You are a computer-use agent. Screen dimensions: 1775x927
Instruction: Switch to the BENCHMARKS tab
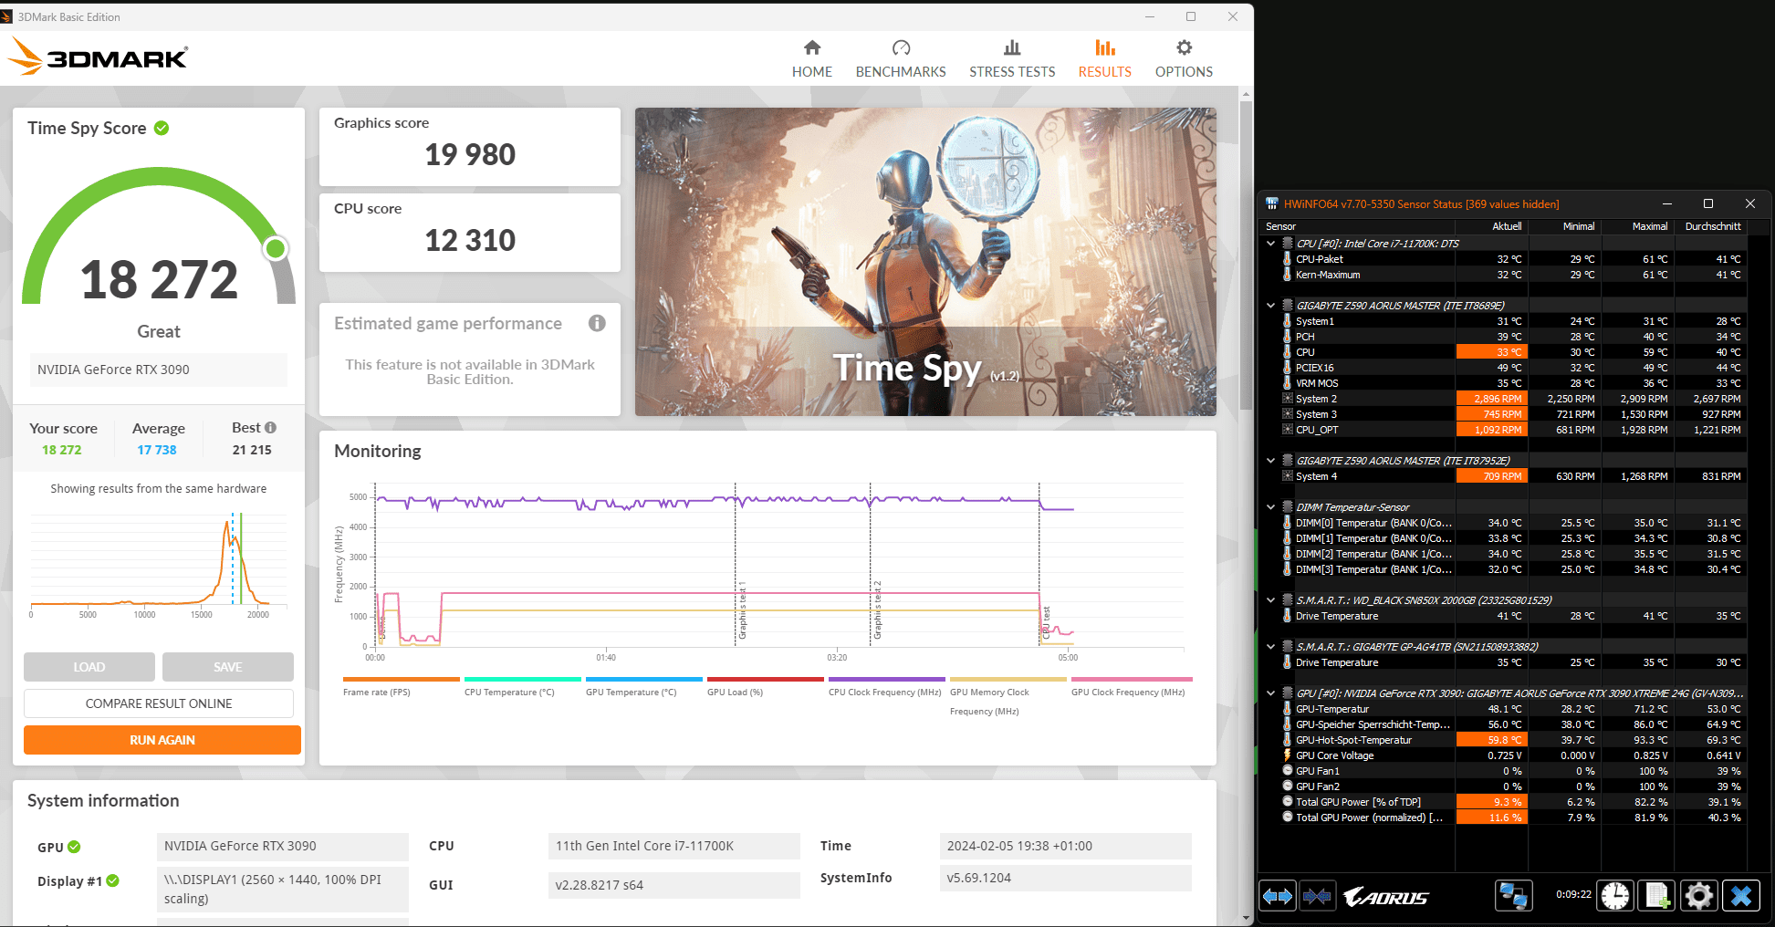tap(901, 59)
